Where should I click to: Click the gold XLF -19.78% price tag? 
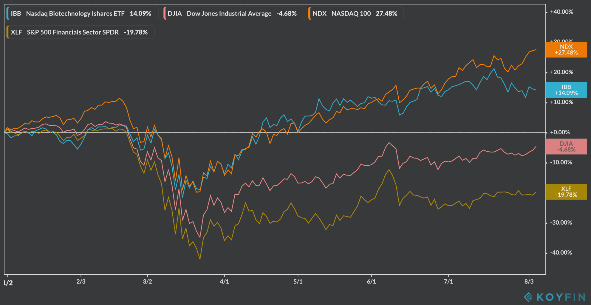[x=566, y=192]
